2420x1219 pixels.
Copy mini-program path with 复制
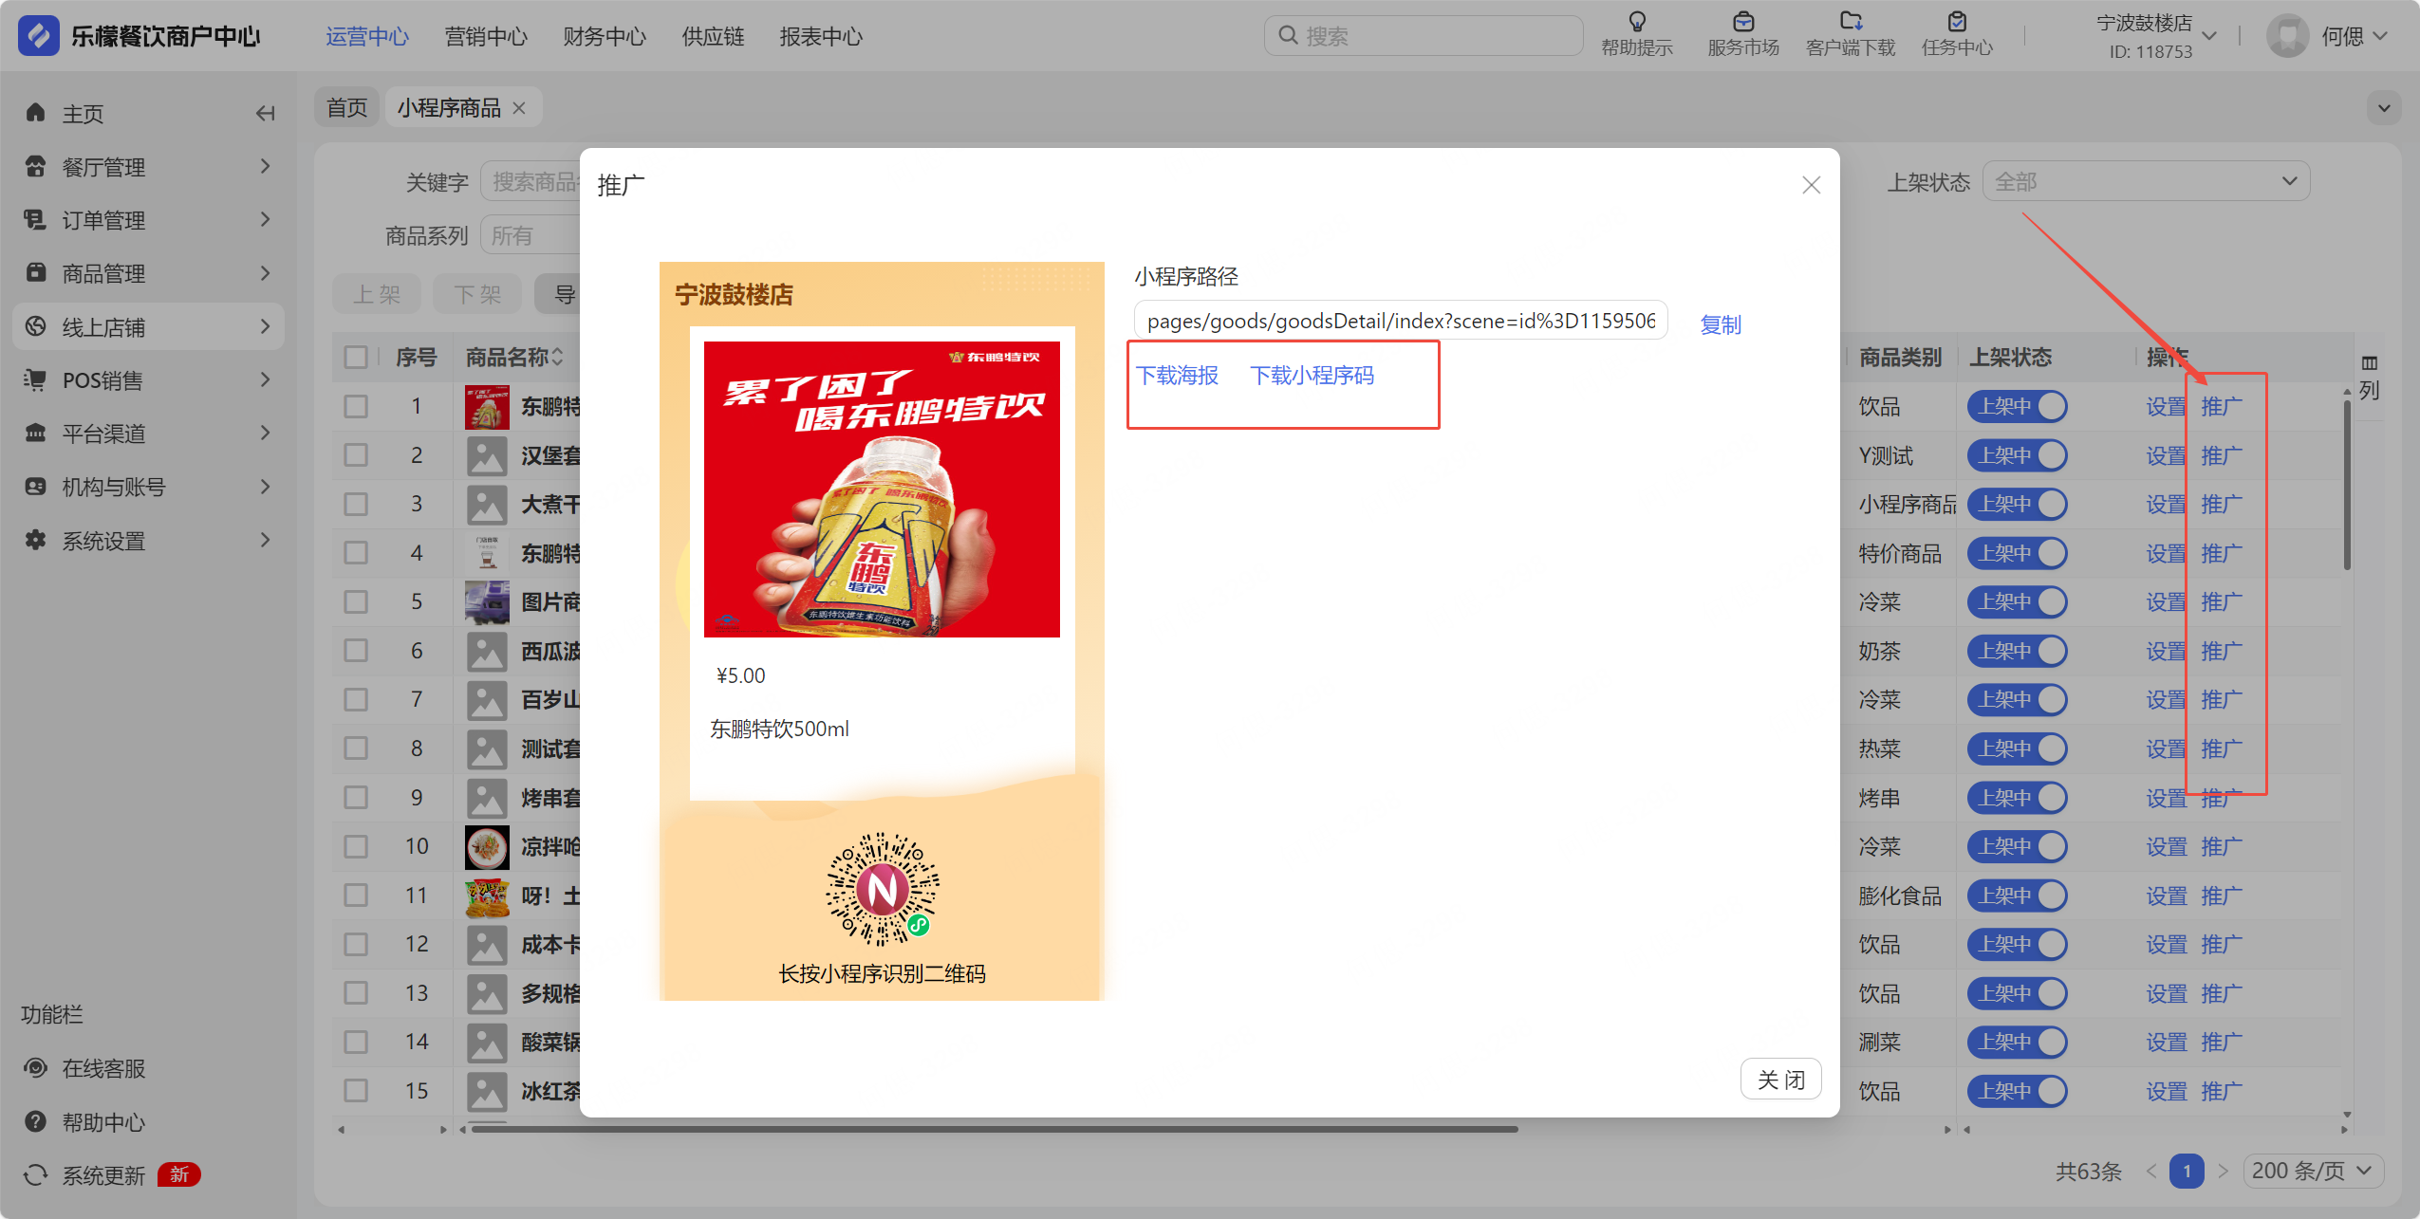pyautogui.click(x=1721, y=324)
